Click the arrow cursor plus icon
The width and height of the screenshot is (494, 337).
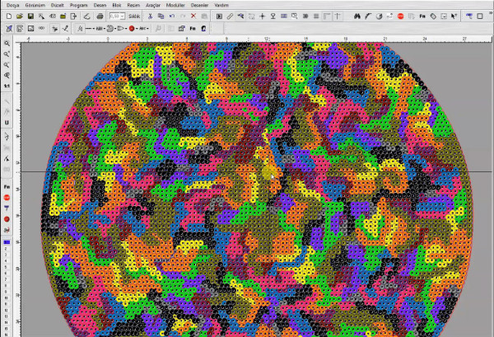(454, 16)
